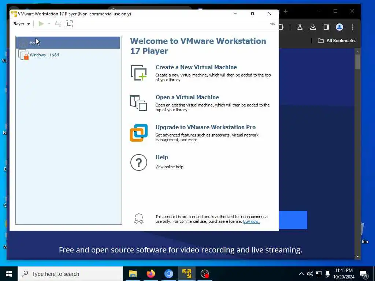Click the locked VM icon for Windows 11 x64
Screen dimensions: 375x281
click(x=23, y=55)
